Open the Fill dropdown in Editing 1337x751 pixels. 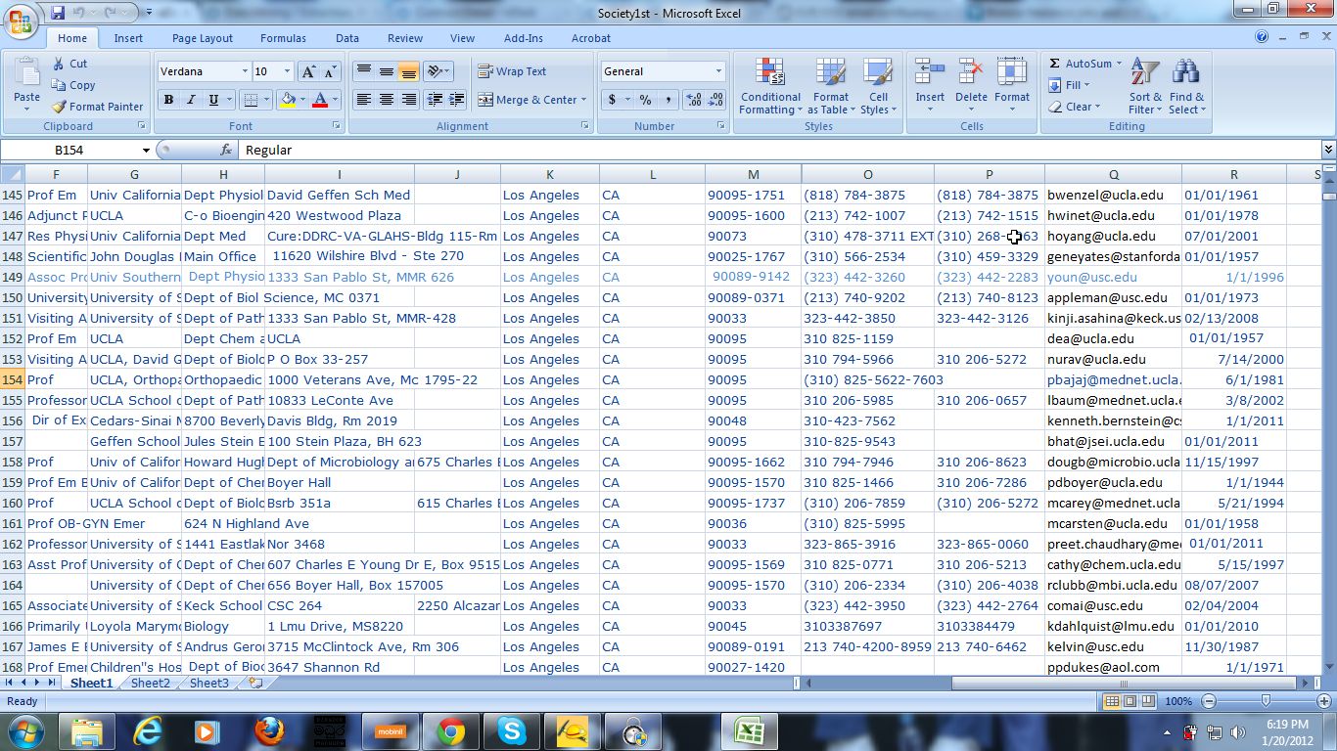pos(1069,85)
